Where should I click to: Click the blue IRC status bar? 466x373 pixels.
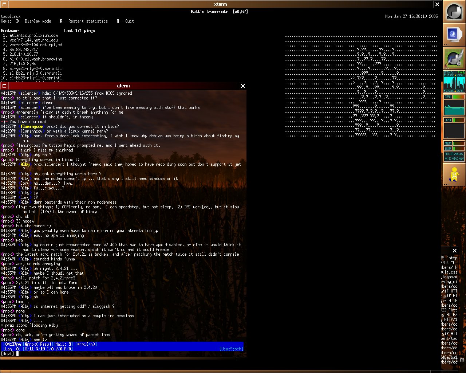(x=123, y=346)
